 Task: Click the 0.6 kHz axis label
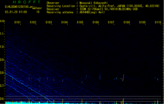tap(2, 99)
